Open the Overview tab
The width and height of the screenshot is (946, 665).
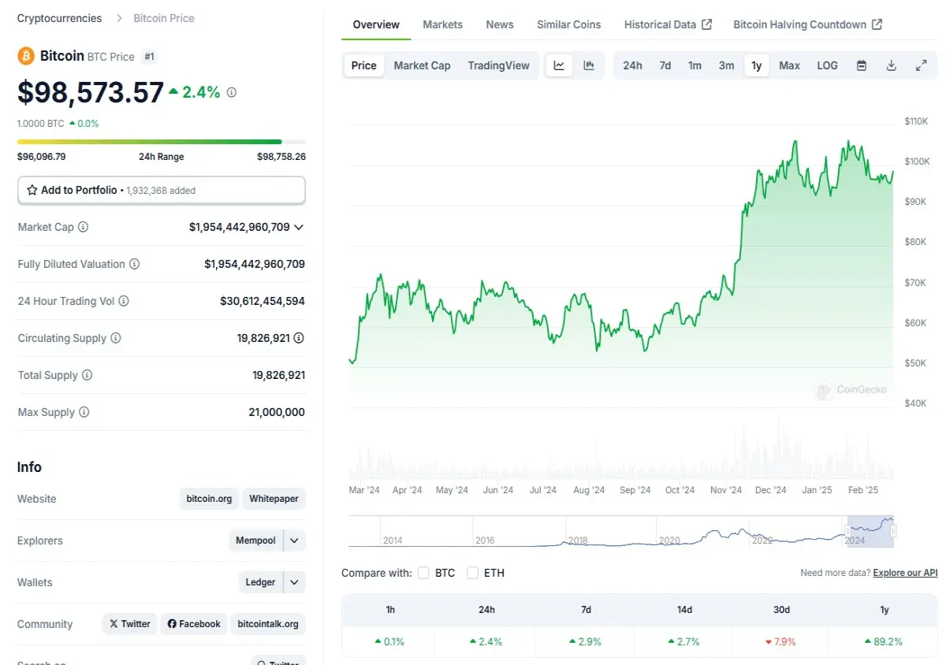coord(376,24)
